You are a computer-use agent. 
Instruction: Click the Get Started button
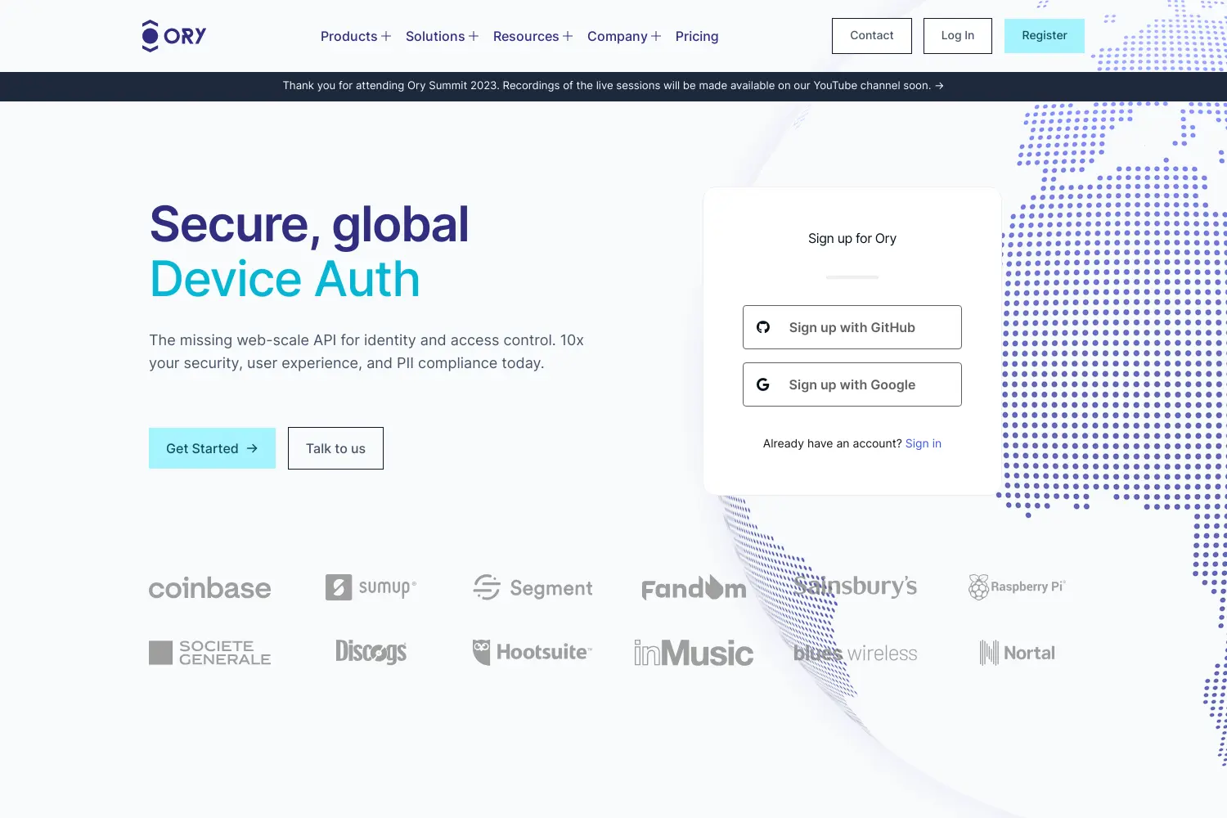(212, 448)
